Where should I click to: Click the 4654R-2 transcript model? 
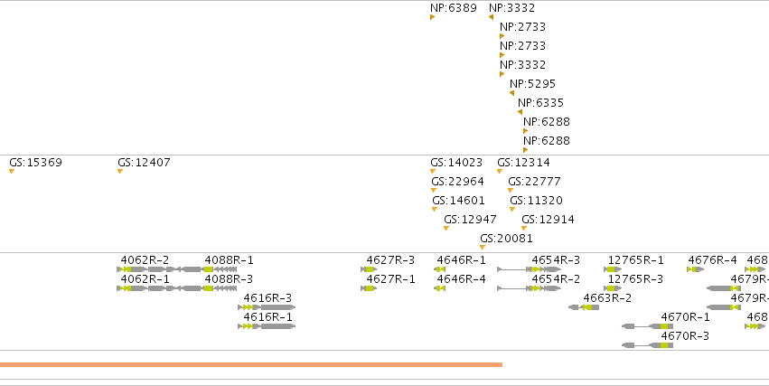point(530,288)
